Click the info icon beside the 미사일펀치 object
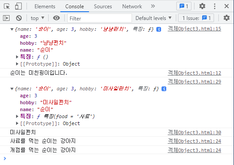The width and height of the screenshot is (234, 165). [x=164, y=89]
